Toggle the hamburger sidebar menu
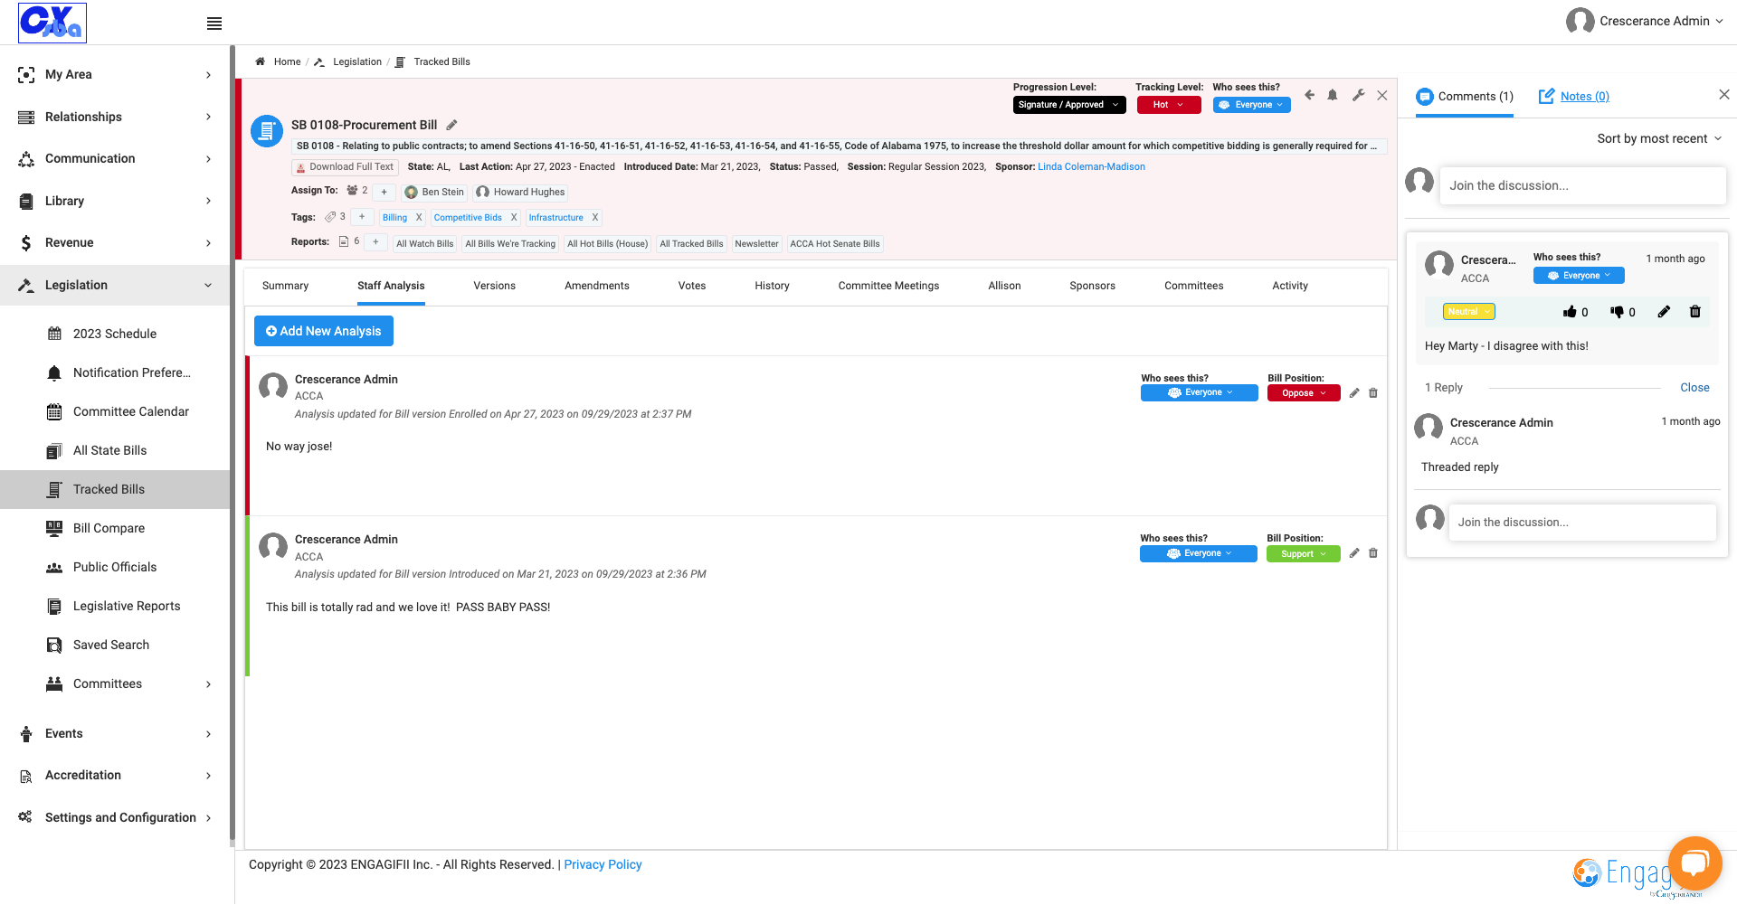The image size is (1737, 905). [x=214, y=24]
